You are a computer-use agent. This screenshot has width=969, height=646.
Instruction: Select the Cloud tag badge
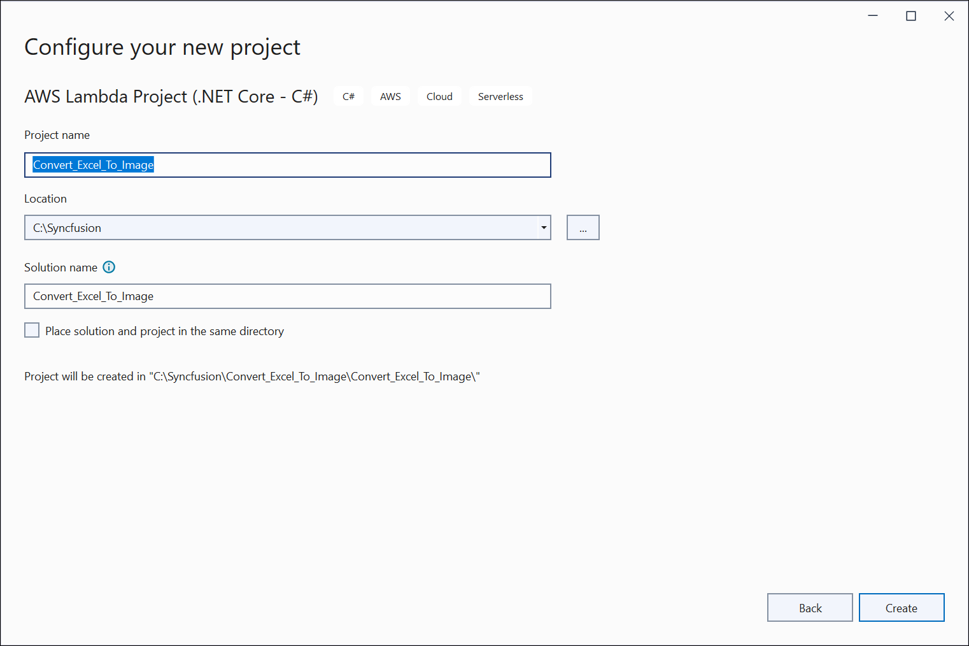point(439,97)
